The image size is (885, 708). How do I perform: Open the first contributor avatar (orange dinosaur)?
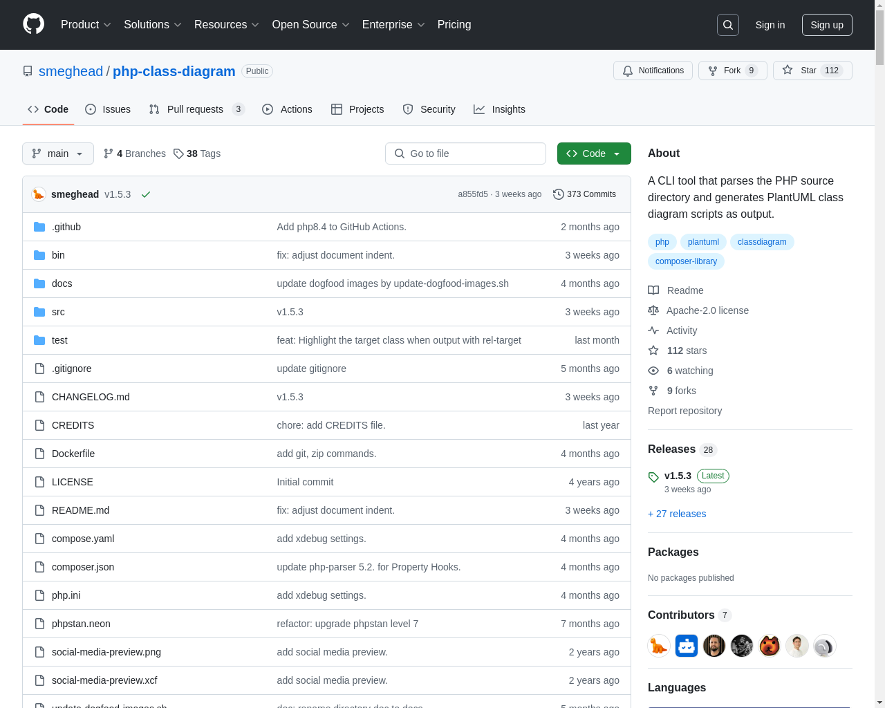click(x=659, y=646)
